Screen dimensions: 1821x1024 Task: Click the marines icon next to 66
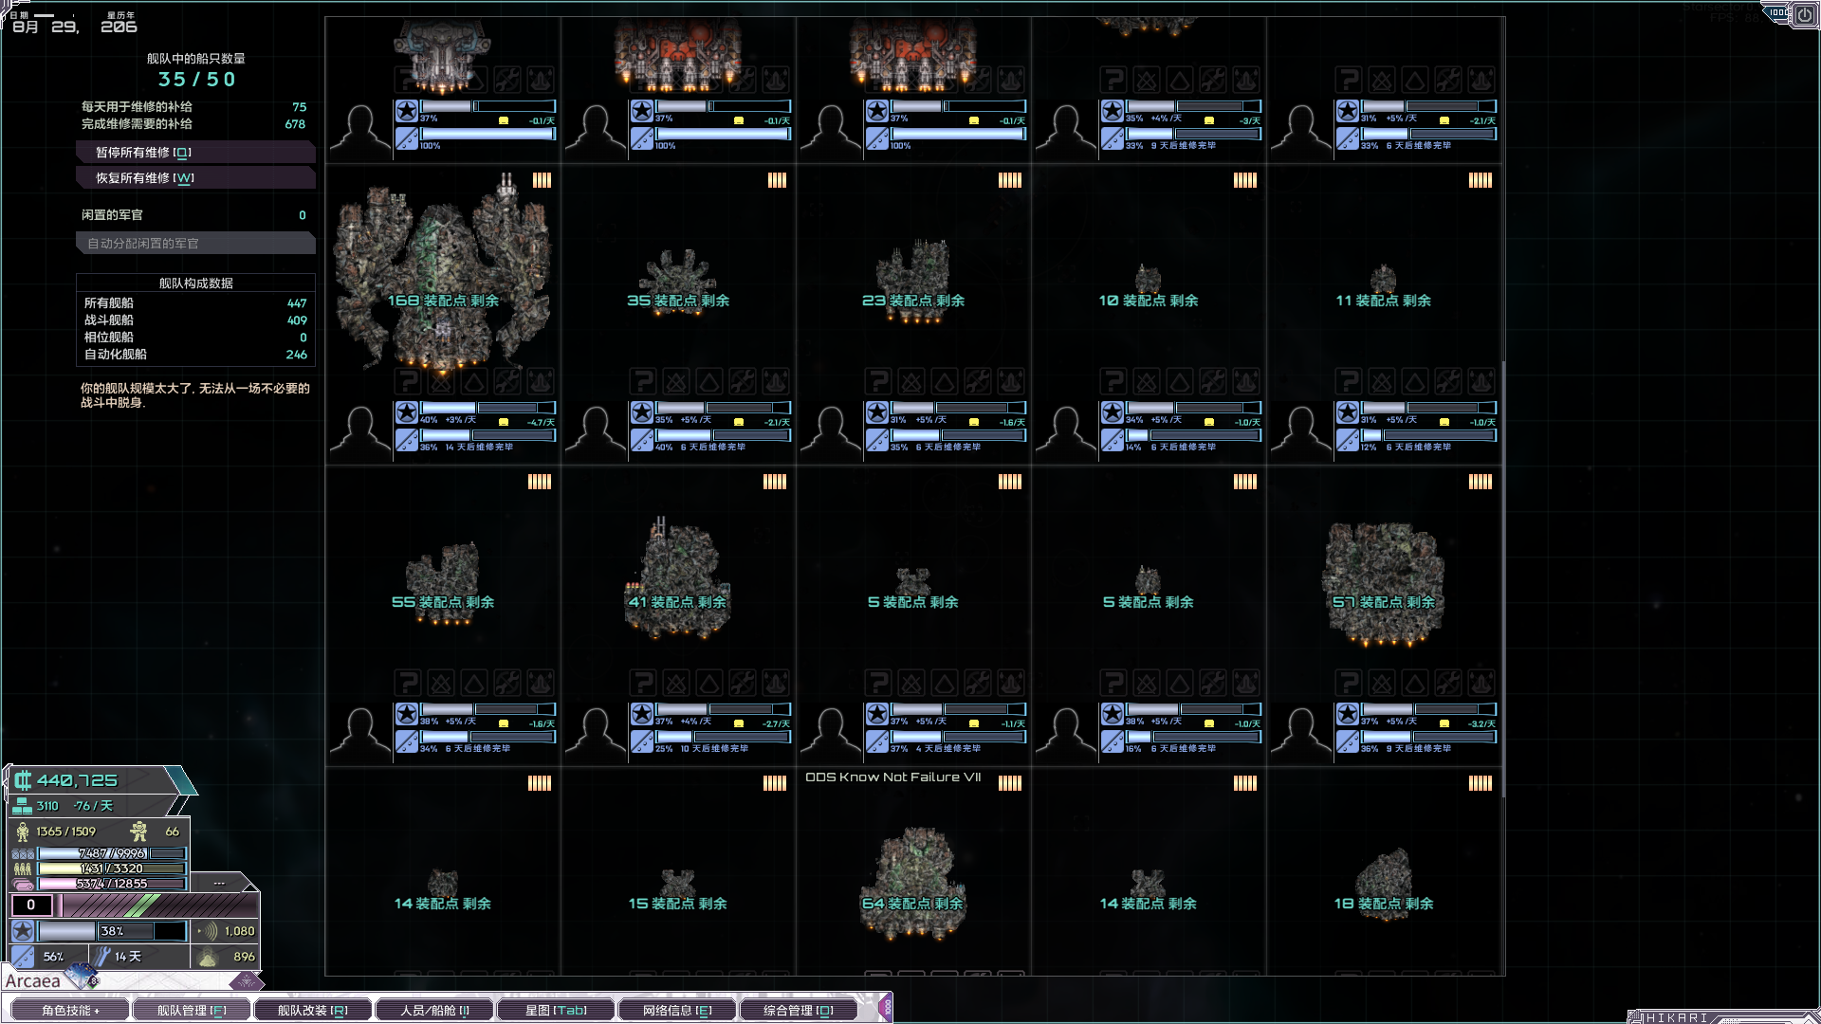(139, 832)
